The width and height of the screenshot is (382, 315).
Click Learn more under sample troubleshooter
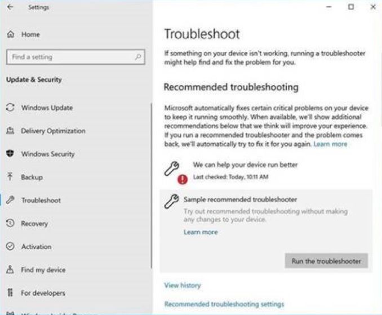point(200,232)
